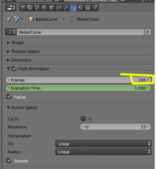Open the Radius interpolation dropdown
Image resolution: width=156 pixels, height=169 pixels.
pyautogui.click(x=104, y=152)
